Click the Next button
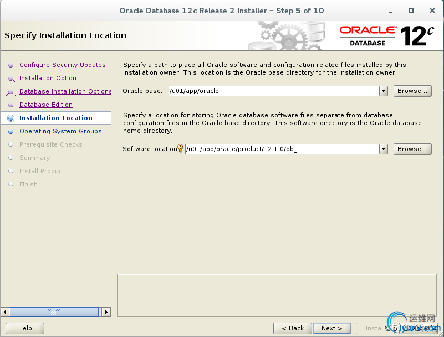 point(332,328)
